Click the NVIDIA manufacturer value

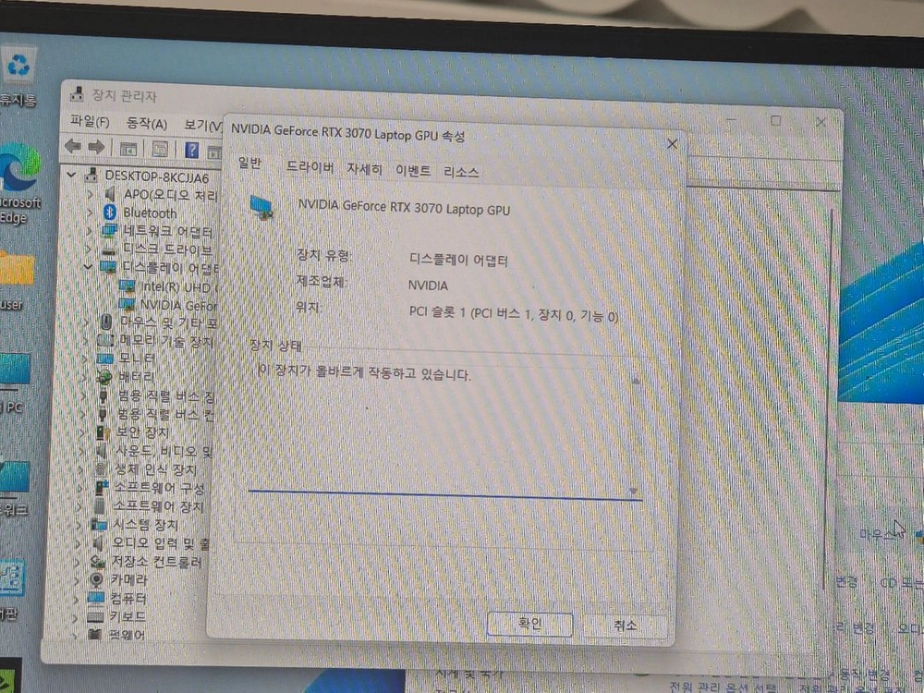click(x=429, y=286)
